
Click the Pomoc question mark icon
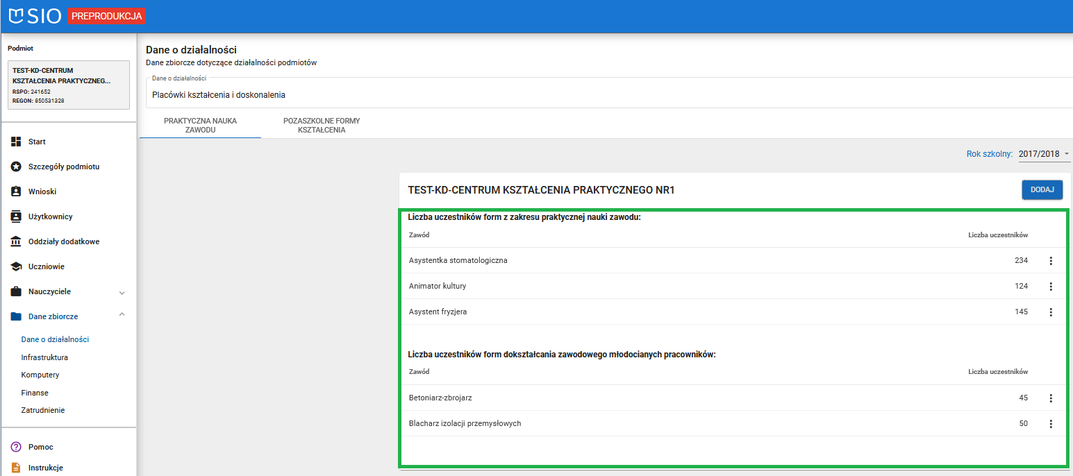tap(16, 447)
